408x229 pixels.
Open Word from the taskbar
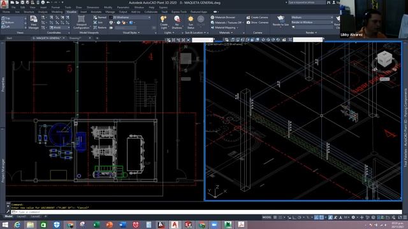pyautogui.click(x=122, y=225)
